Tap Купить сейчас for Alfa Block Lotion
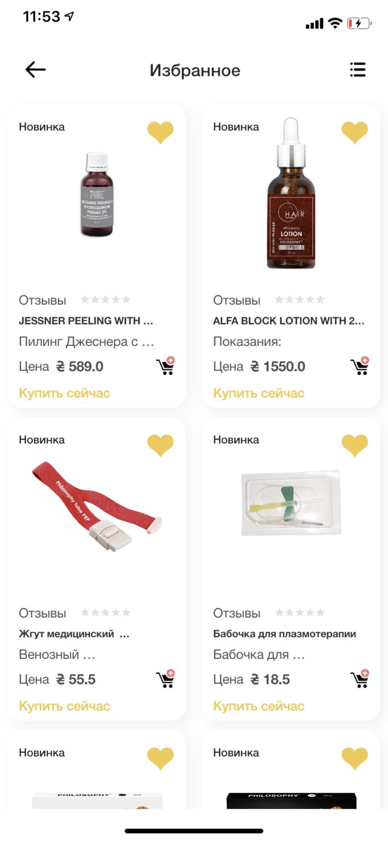This screenshot has width=388, height=841. click(x=259, y=393)
